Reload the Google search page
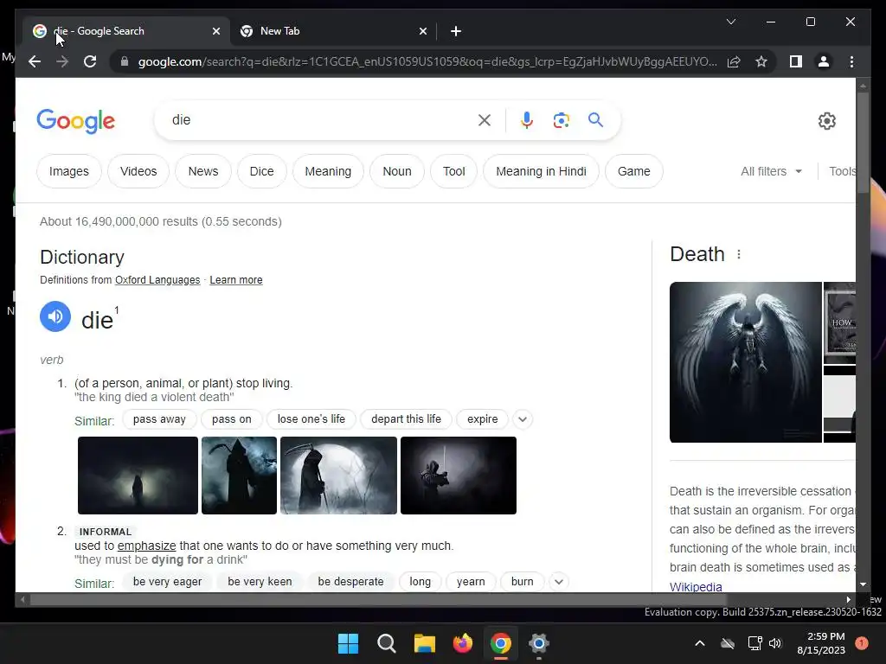 click(90, 61)
